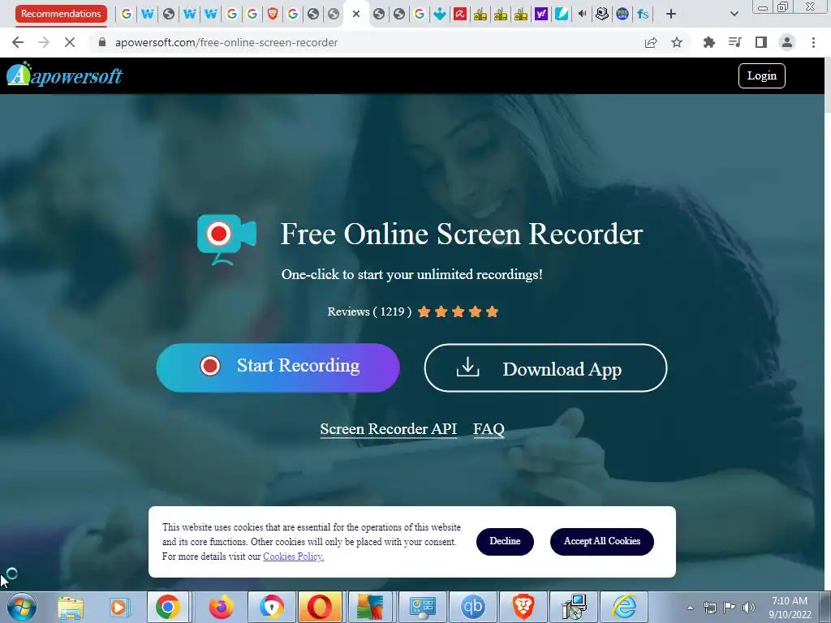The height and width of the screenshot is (623, 831).
Task: Click the Reviews (1219) text
Action: (x=369, y=311)
